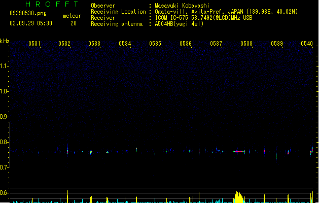
Task: Click the Ogata-vill. Akita-Pref. JAPAN location text
Action: [x=226, y=12]
